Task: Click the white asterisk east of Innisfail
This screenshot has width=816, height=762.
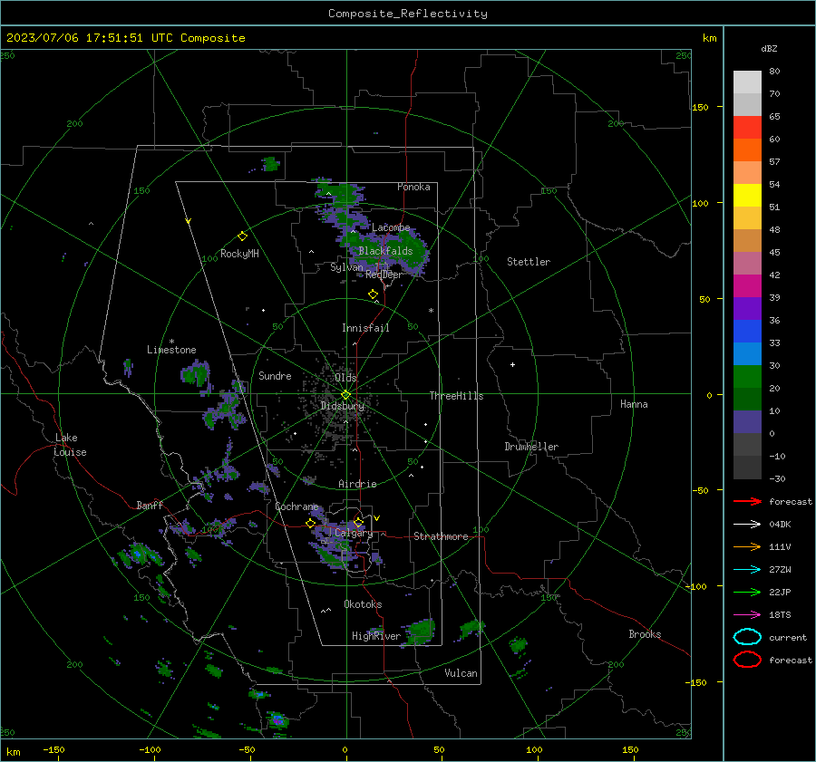Action: (x=431, y=311)
